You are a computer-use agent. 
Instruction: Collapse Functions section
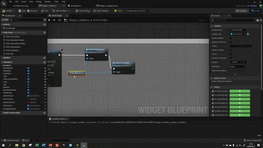2,32
